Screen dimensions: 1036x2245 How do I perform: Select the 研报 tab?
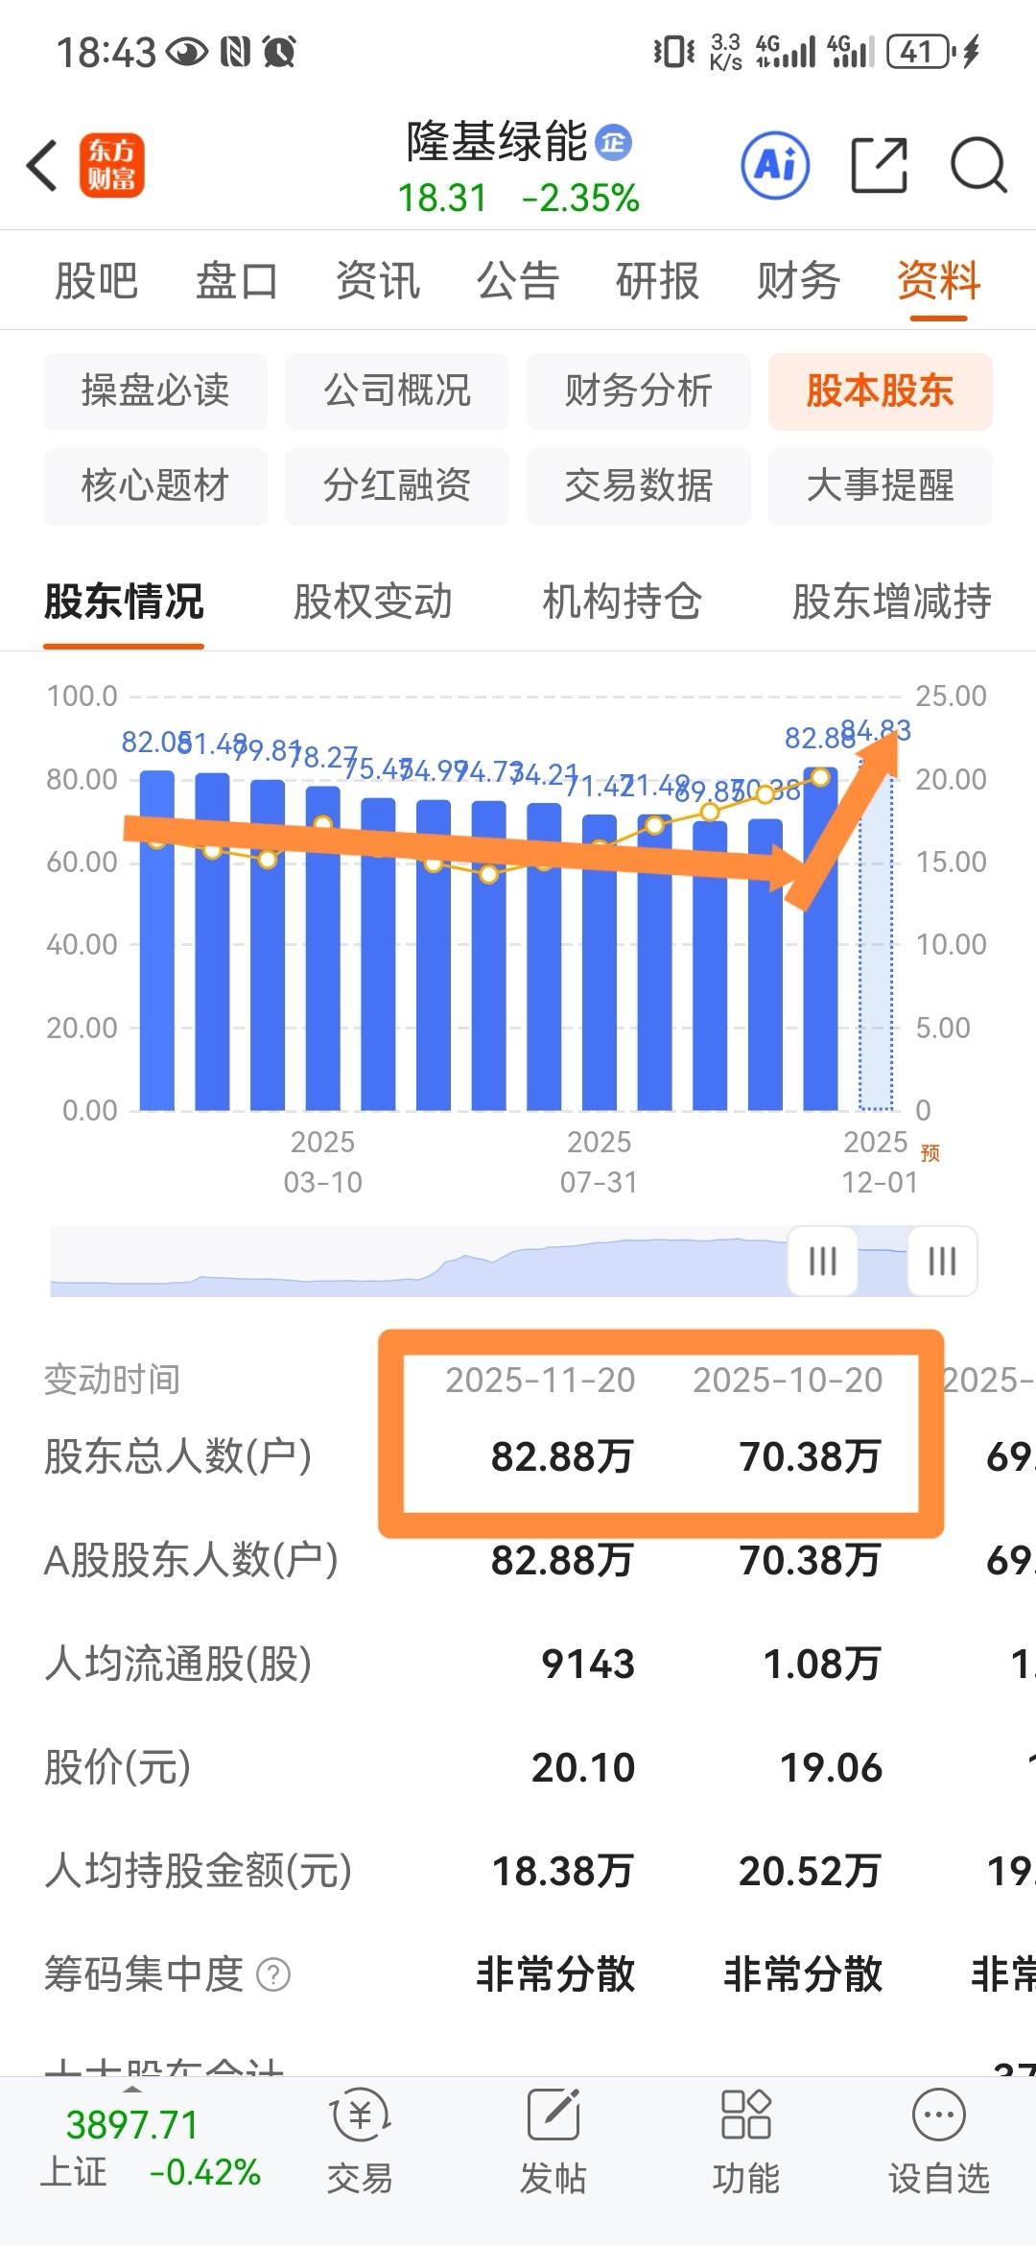657,281
